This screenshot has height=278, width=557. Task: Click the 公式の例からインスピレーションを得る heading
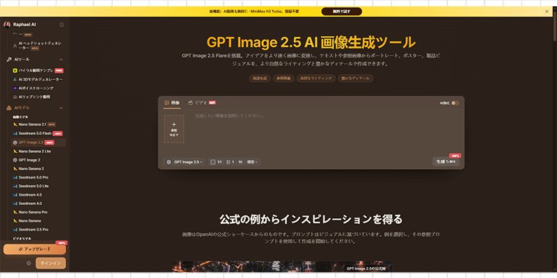(x=311, y=219)
